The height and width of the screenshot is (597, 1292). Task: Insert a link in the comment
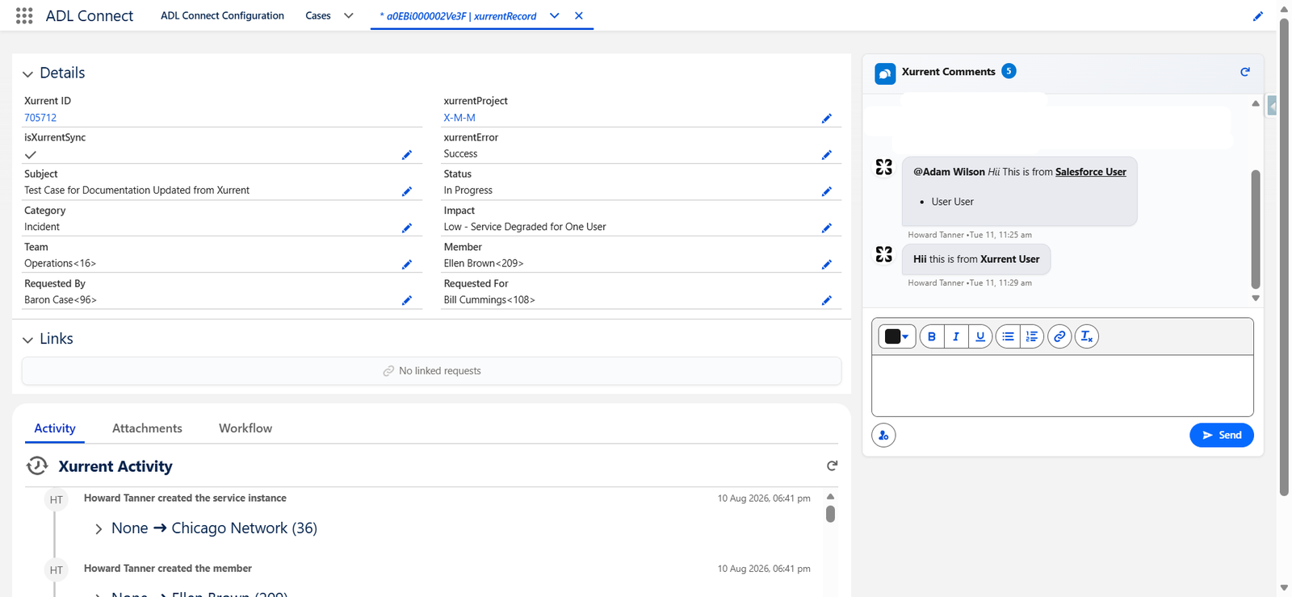coord(1059,336)
